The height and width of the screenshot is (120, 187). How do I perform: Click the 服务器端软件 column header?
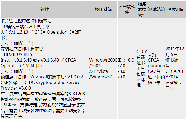coord(142,9)
